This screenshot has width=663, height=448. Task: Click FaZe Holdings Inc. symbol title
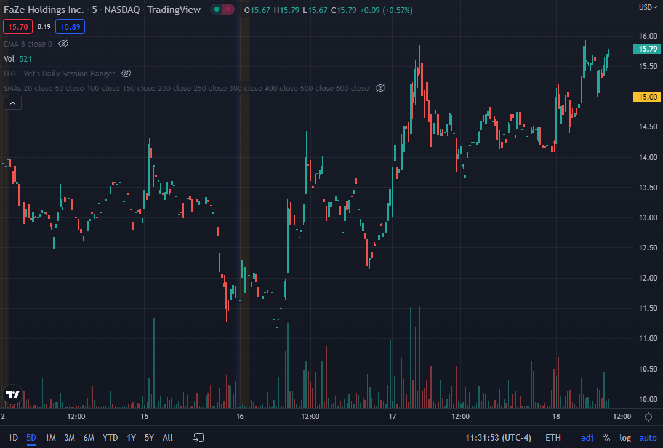point(44,10)
